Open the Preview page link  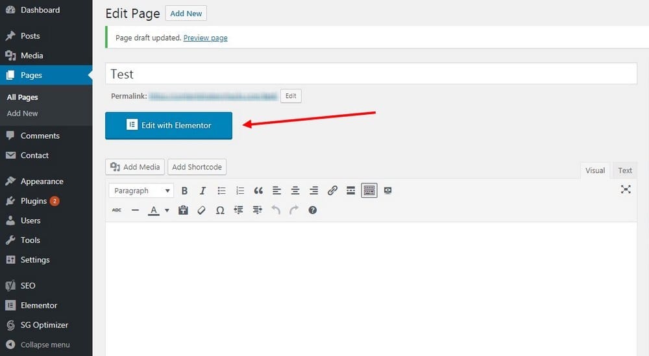(x=205, y=38)
